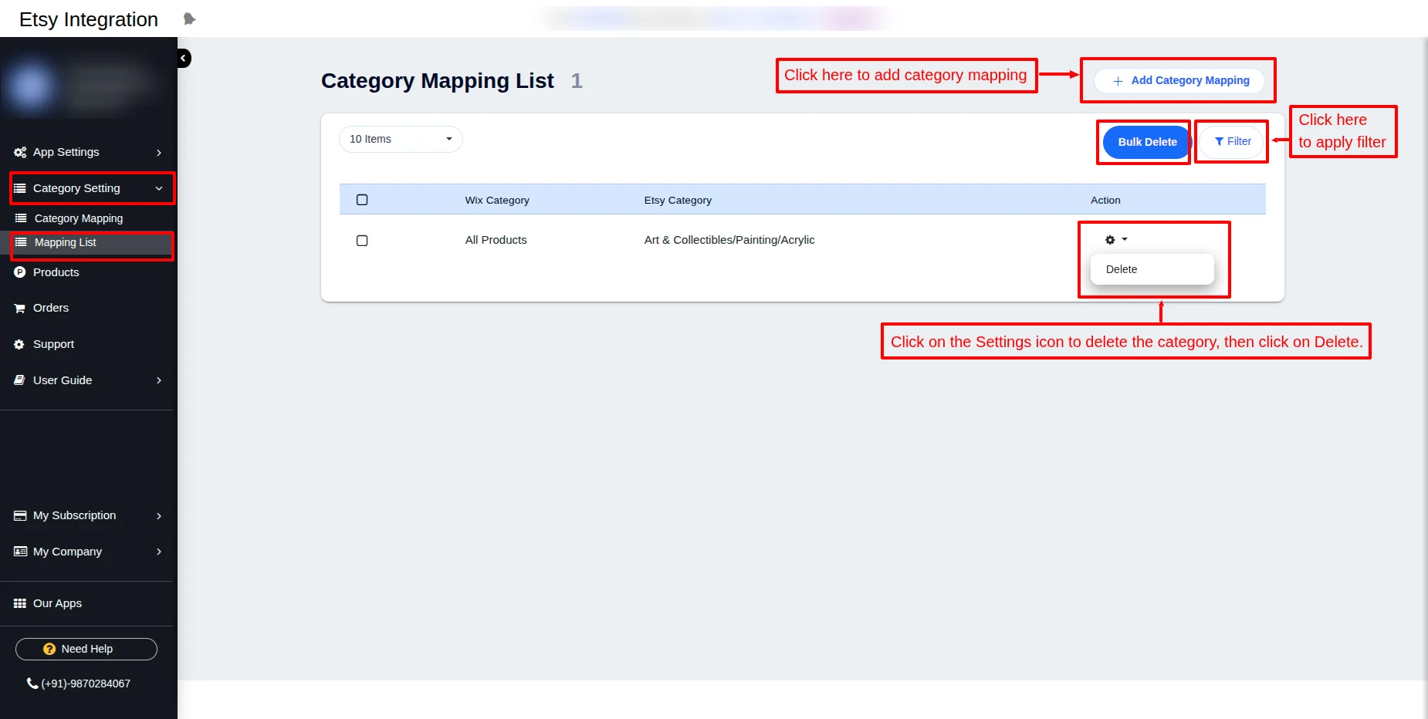Toggle the select-all checkbox in table header
The width and height of the screenshot is (1428, 719).
(362, 200)
